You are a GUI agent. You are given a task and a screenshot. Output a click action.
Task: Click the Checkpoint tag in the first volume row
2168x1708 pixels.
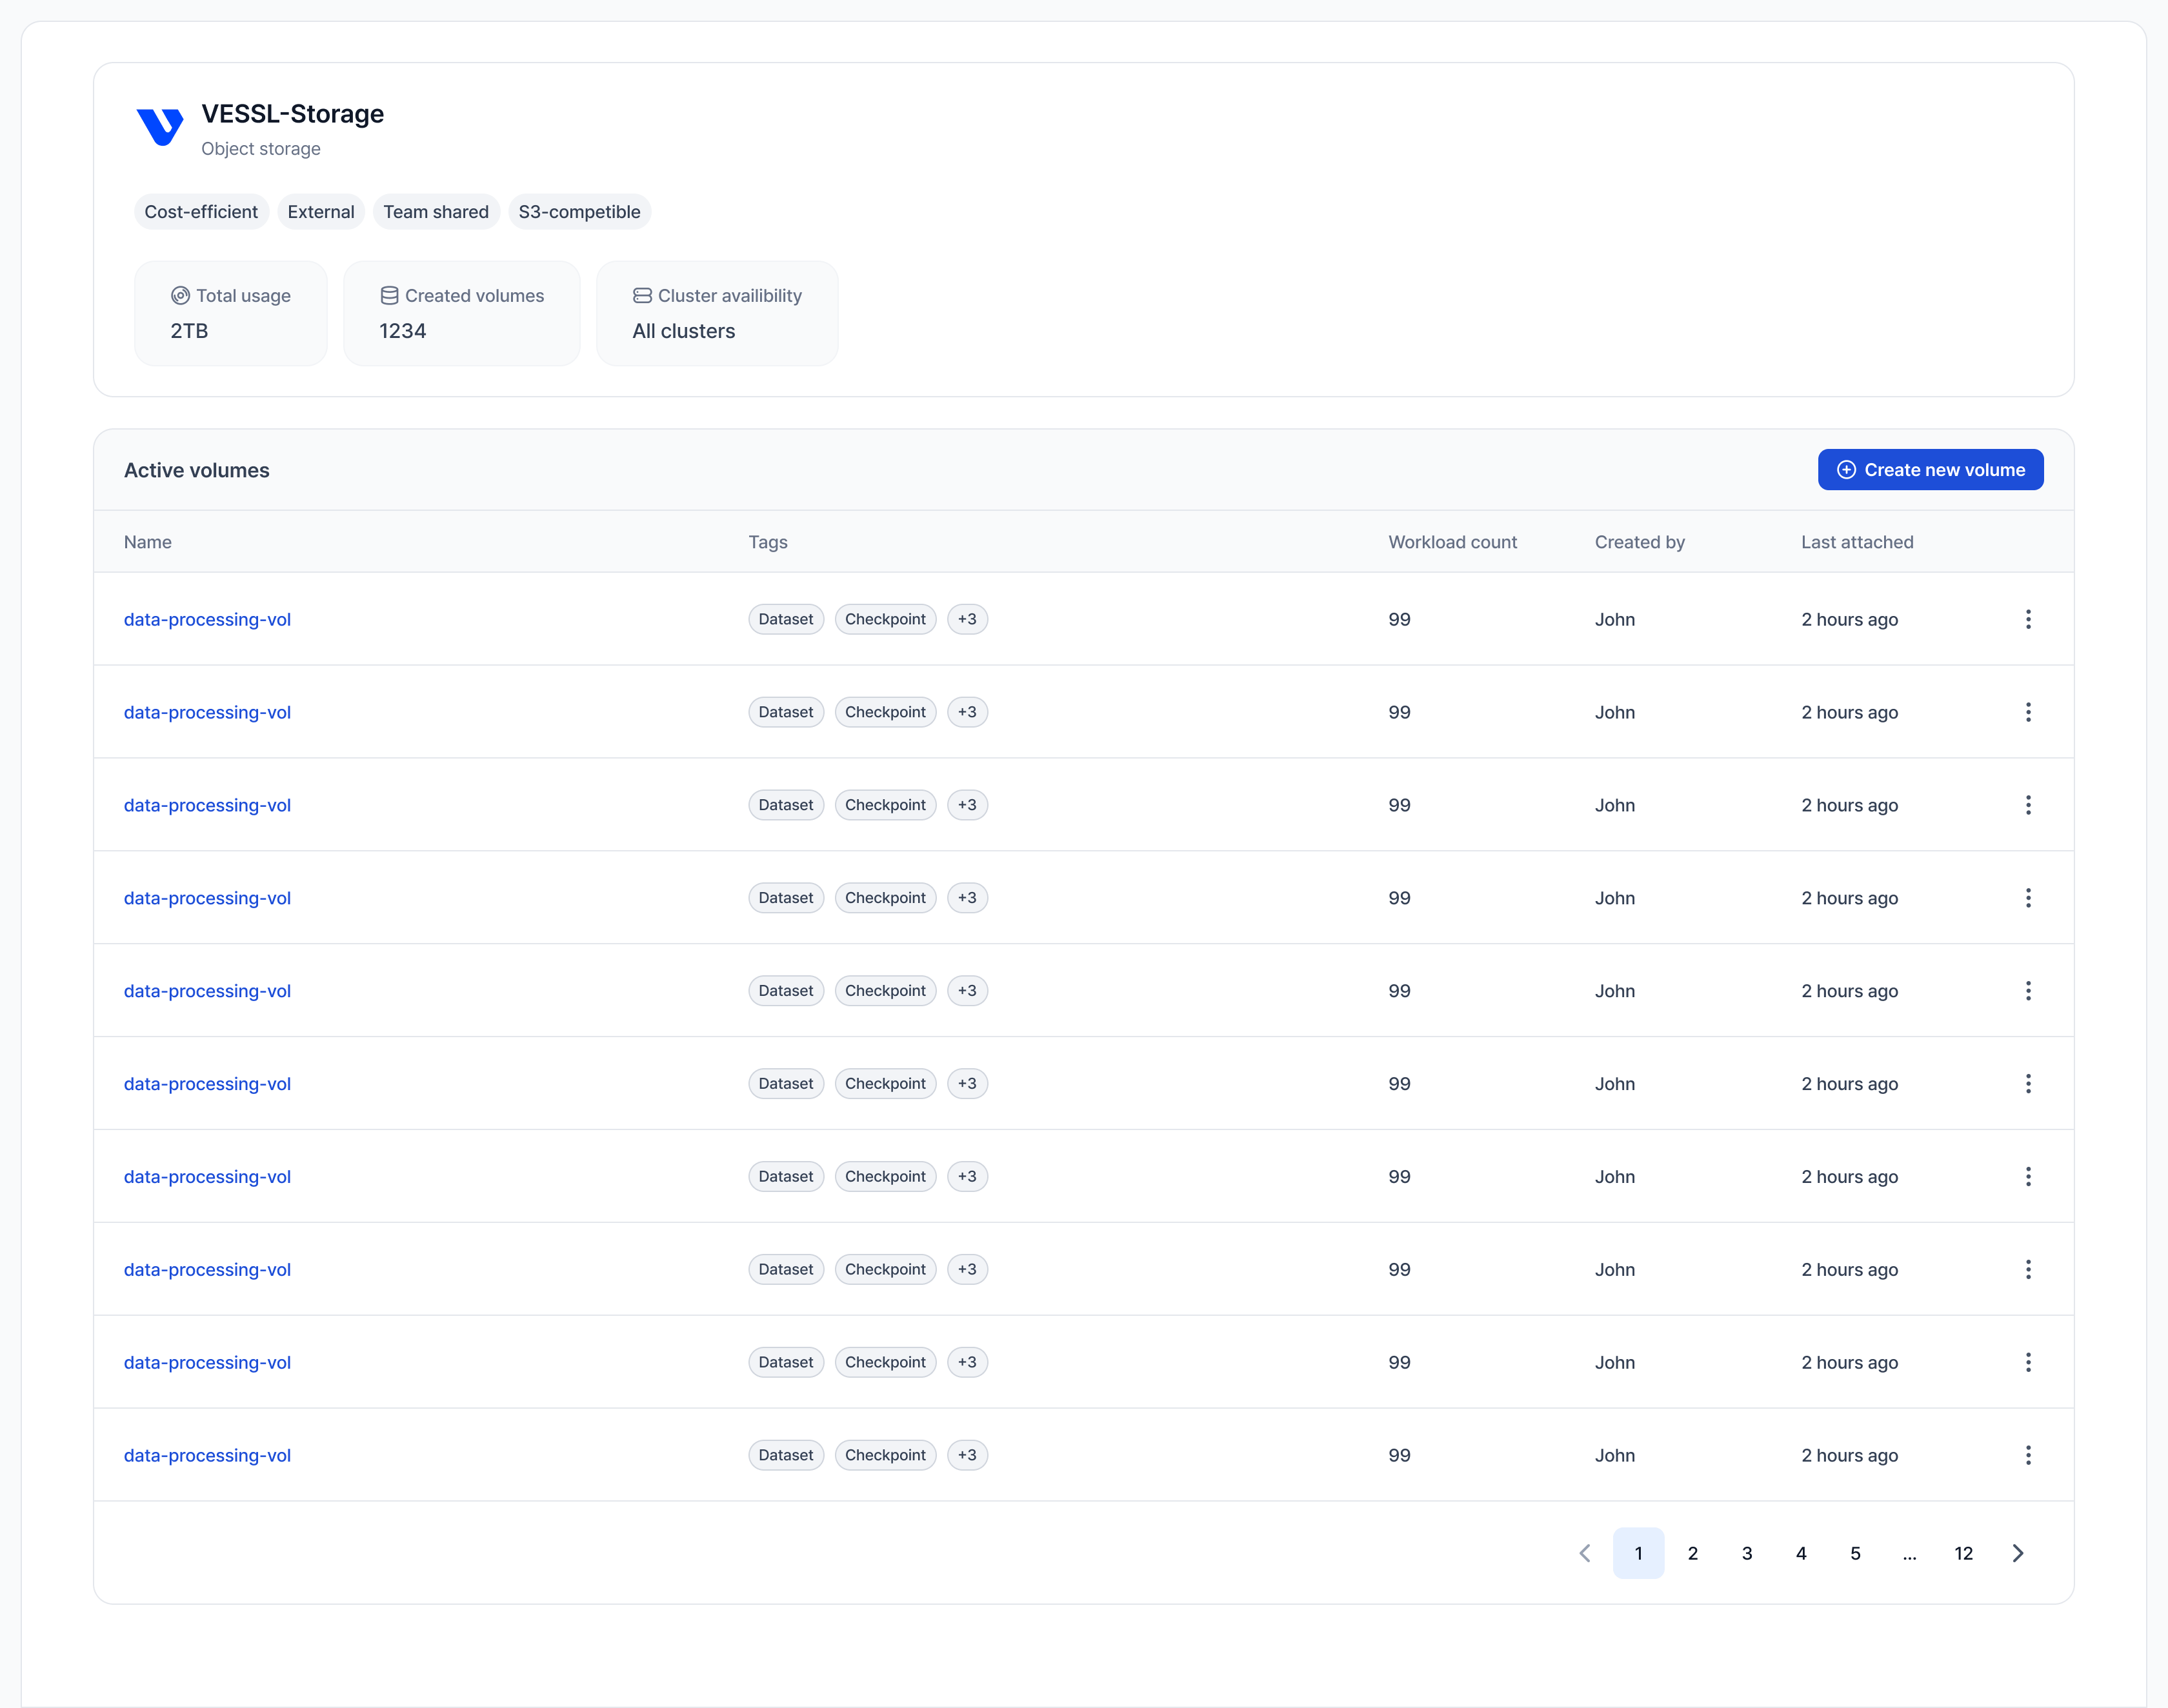pyautogui.click(x=885, y=619)
